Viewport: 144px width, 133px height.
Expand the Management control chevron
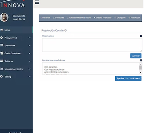[29, 69]
